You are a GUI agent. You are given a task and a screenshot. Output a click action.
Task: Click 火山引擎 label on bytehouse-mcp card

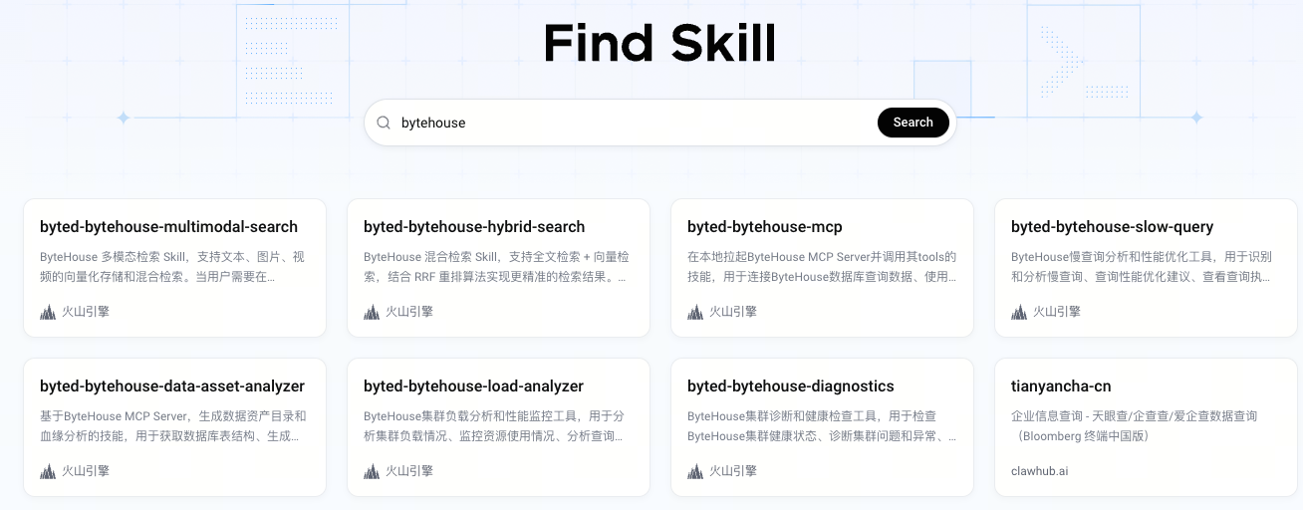coord(733,312)
